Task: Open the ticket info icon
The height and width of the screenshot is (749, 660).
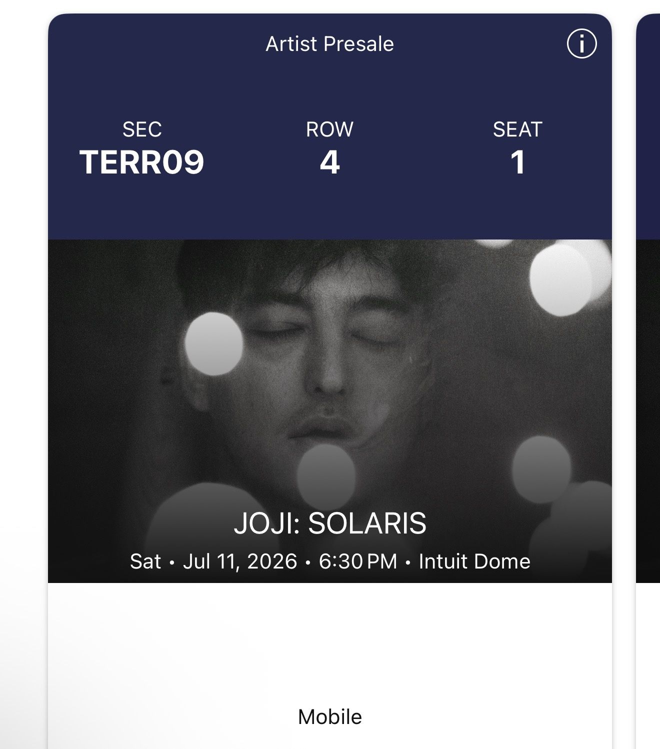Action: coord(581,44)
